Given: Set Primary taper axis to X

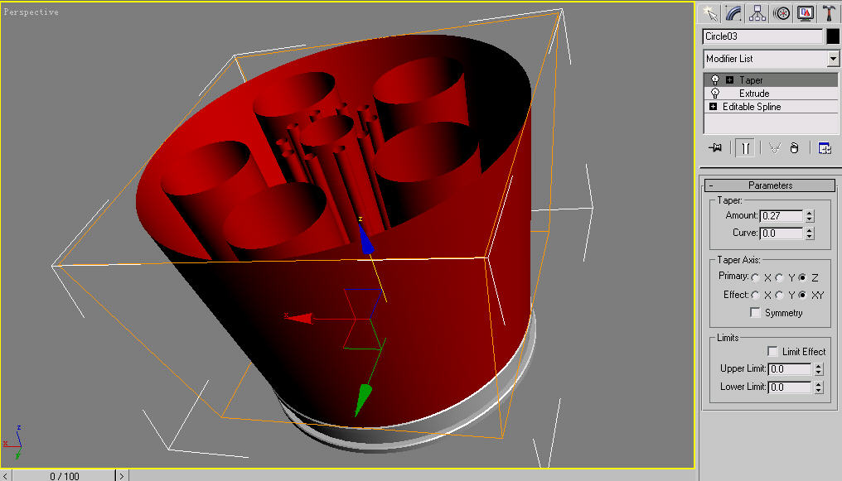Looking at the screenshot, I should (x=756, y=277).
